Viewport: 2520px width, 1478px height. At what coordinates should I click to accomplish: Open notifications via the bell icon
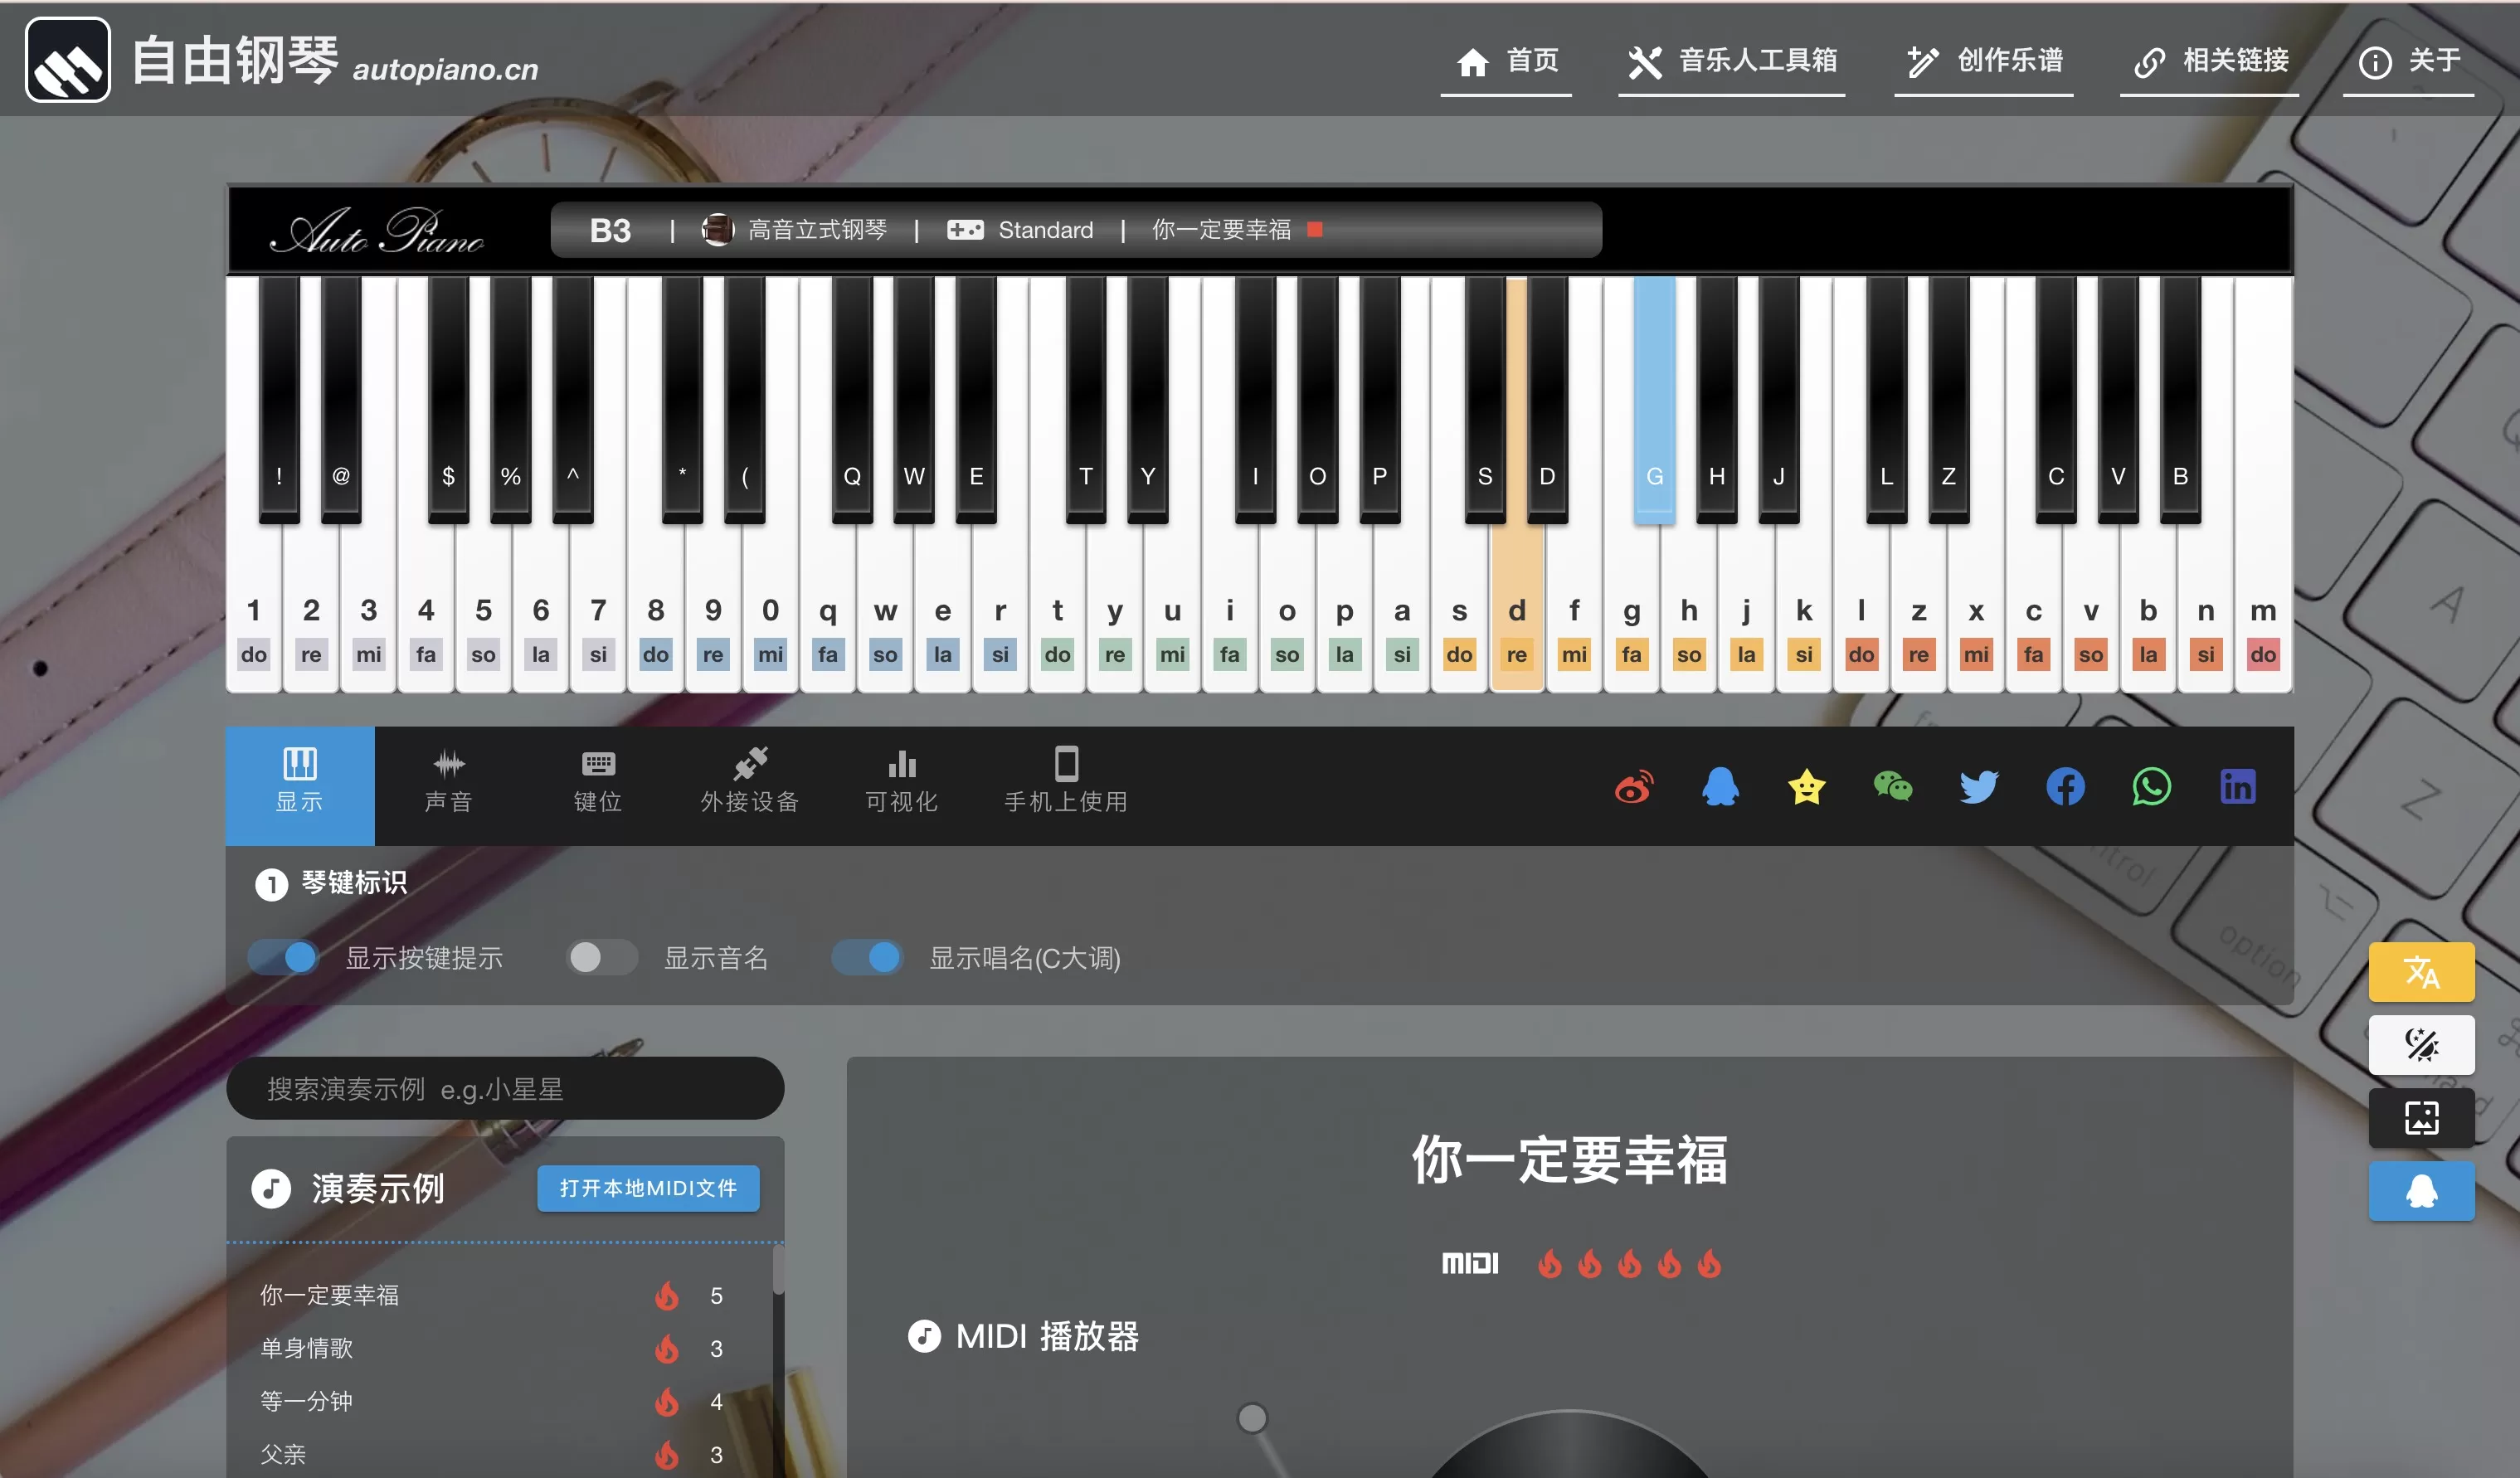coord(2422,1191)
